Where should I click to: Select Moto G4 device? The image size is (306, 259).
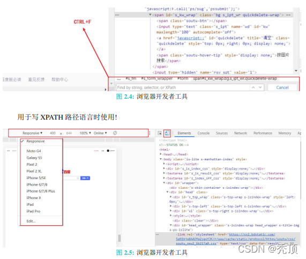pyautogui.click(x=34, y=151)
